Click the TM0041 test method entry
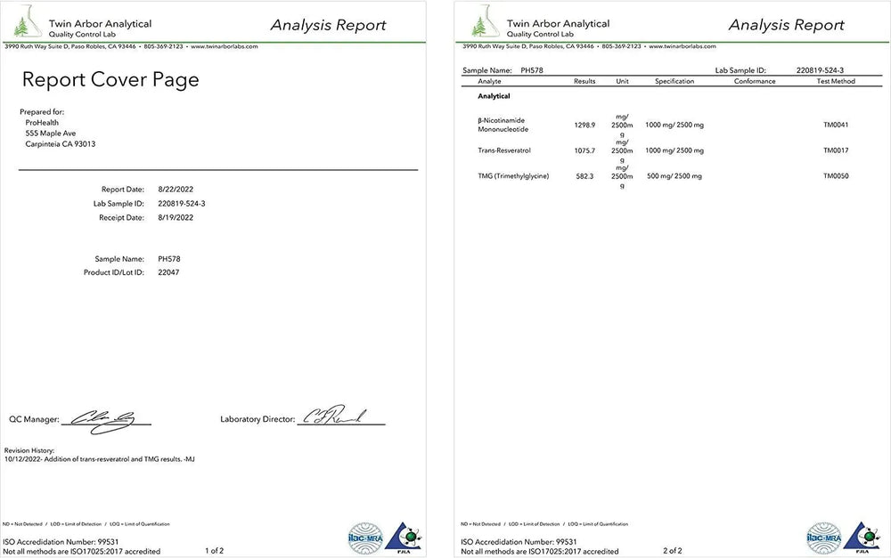This screenshot has width=891, height=558. [x=835, y=125]
